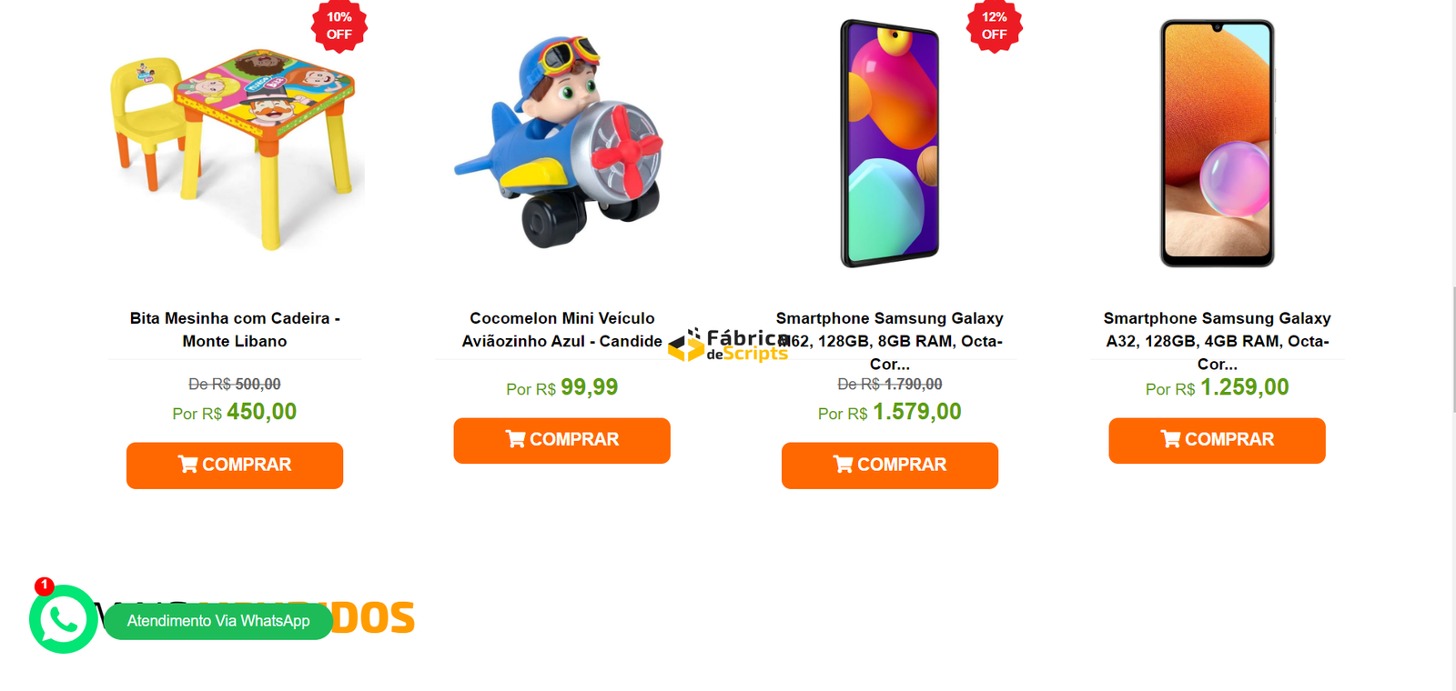Open the Atendimento Via WhatsApp label

click(218, 621)
